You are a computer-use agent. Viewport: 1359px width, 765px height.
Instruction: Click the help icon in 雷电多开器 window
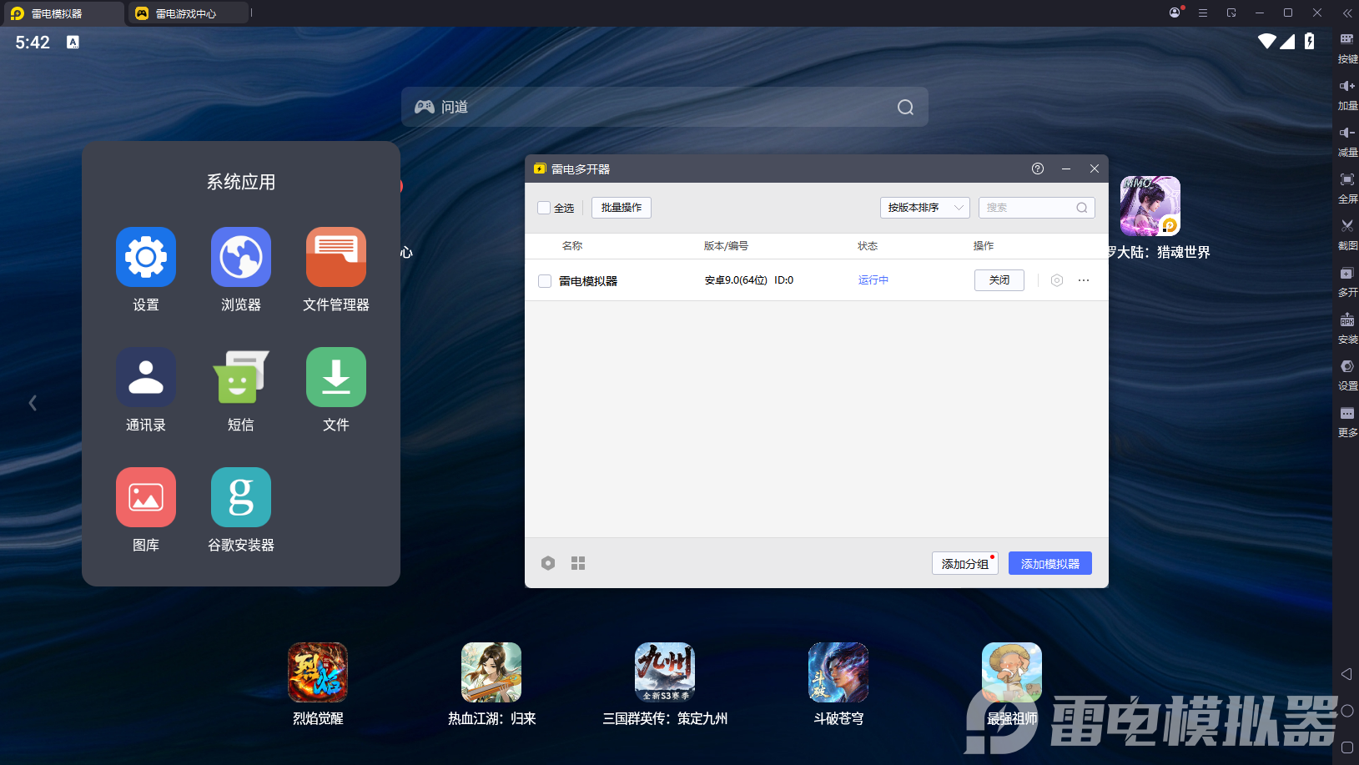coord(1038,169)
